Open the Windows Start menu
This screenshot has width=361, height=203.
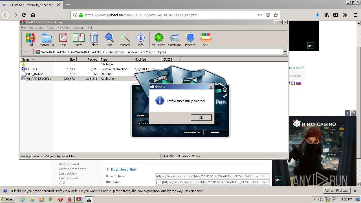tap(8, 199)
